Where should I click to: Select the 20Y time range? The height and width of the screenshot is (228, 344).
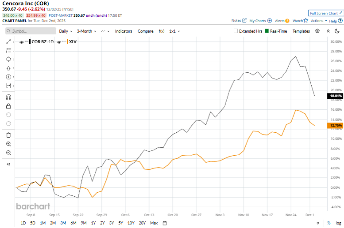click(142, 223)
